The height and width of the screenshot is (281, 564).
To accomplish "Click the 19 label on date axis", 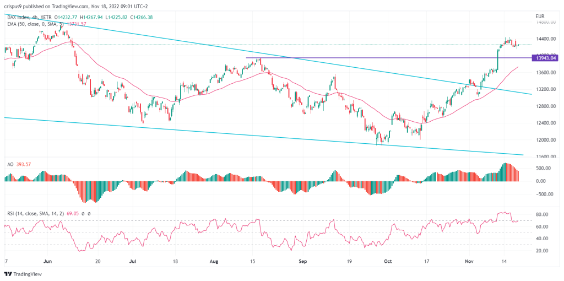I will 349,262.
